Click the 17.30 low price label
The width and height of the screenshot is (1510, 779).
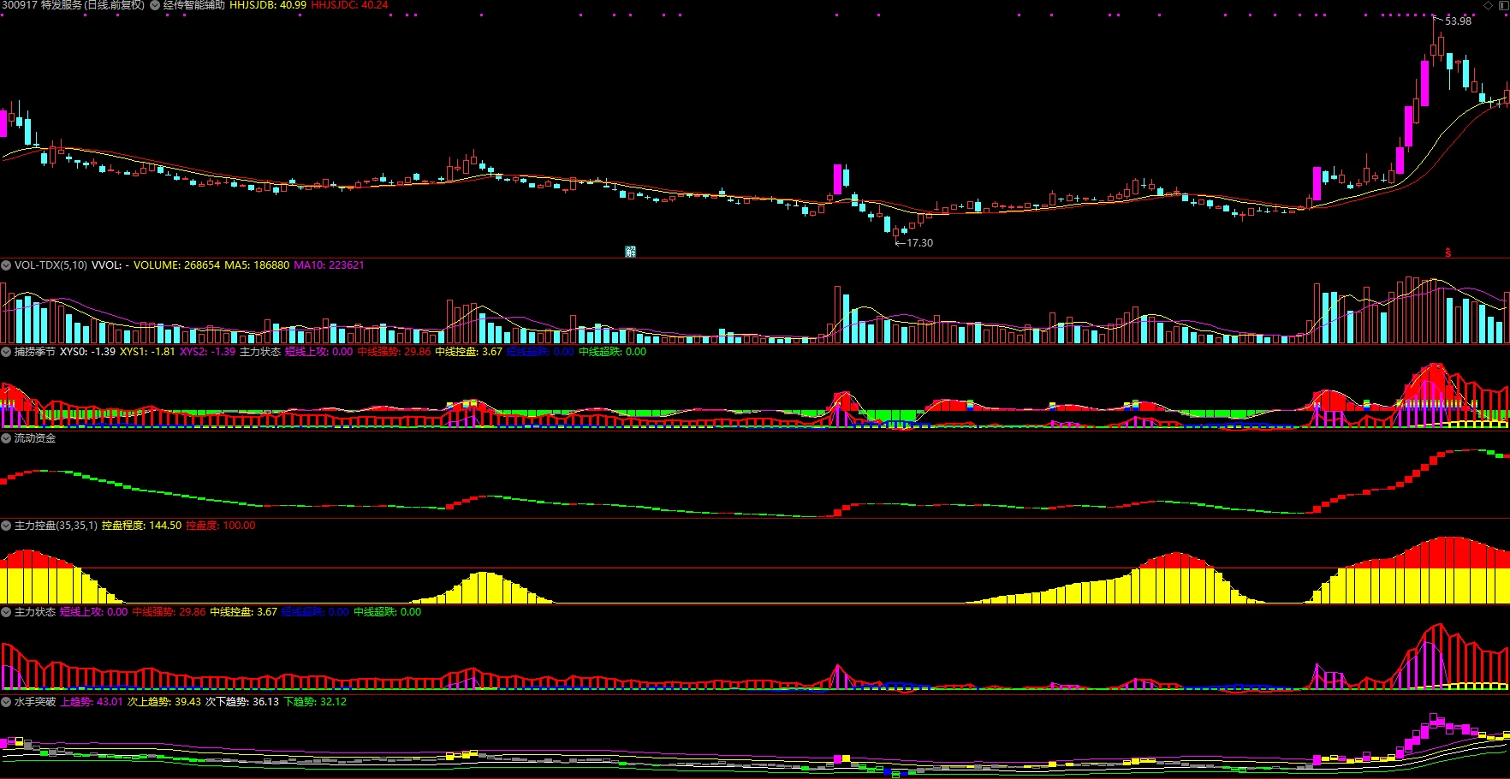click(x=919, y=243)
